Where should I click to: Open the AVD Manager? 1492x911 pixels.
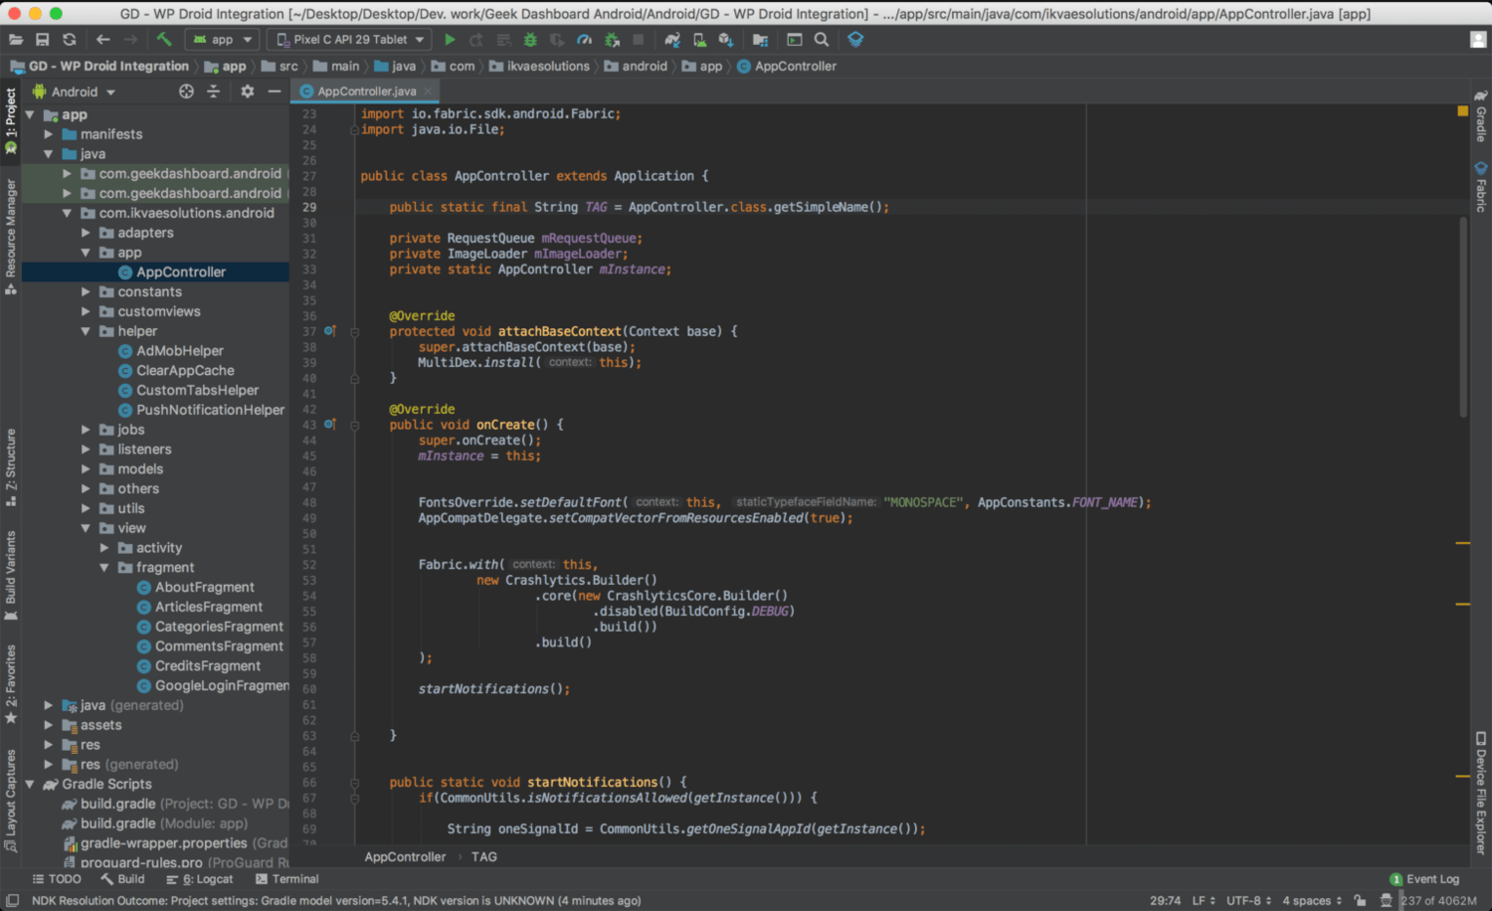[x=697, y=40]
